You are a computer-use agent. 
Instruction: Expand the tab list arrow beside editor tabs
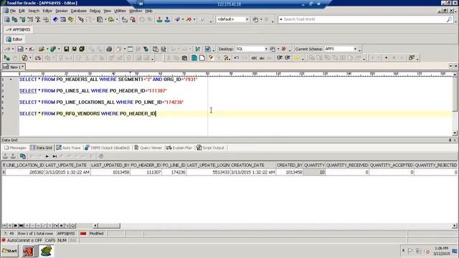451,67
